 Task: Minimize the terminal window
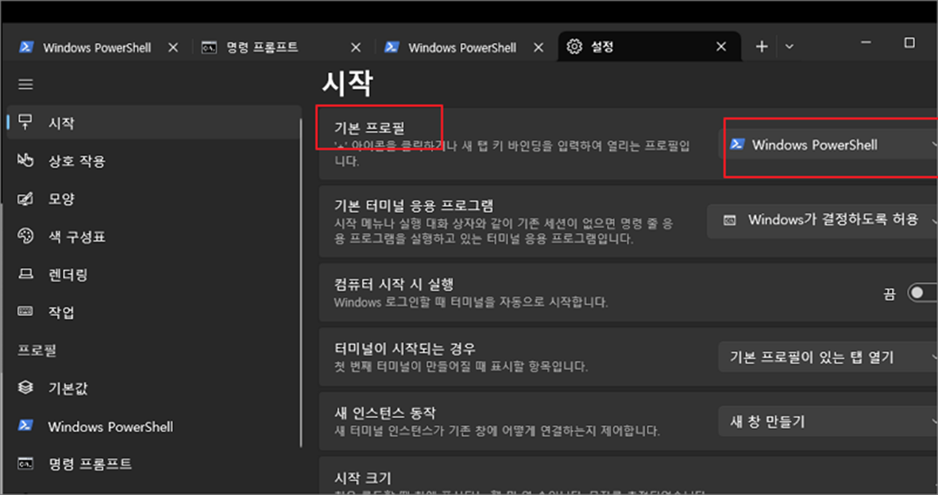click(866, 42)
